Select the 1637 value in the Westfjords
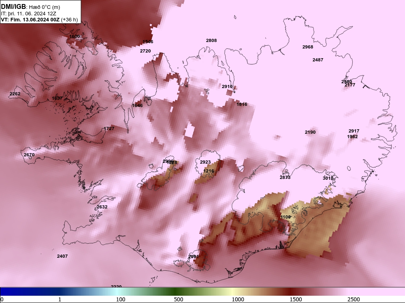Image resolution: width=405 pixels, height=303 pixels. (x=57, y=98)
